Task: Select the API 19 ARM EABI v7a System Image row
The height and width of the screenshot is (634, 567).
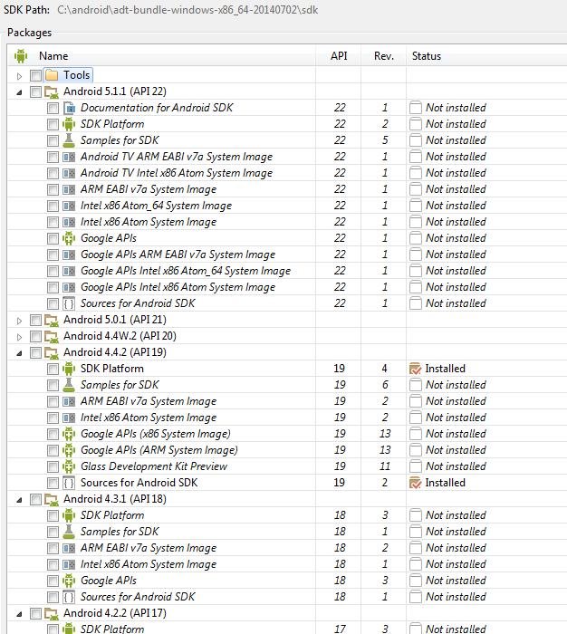Action: pos(287,401)
